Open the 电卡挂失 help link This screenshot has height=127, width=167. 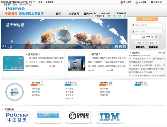click(69, 95)
